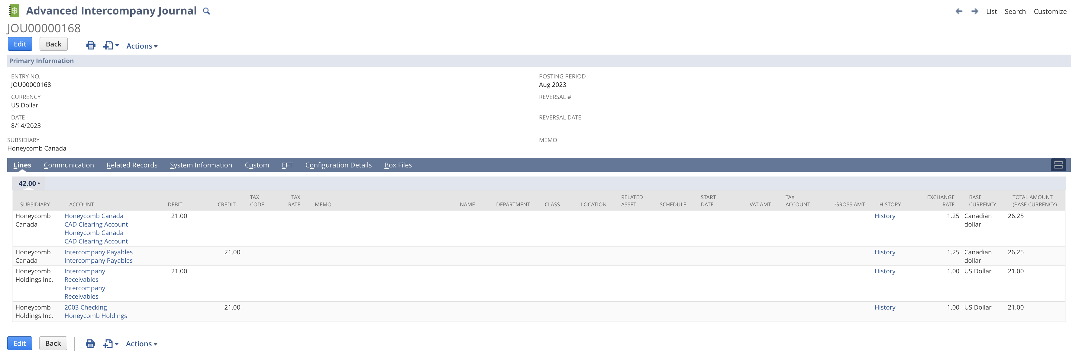Click the top print icon
The width and height of the screenshot is (1072, 356).
tap(91, 45)
